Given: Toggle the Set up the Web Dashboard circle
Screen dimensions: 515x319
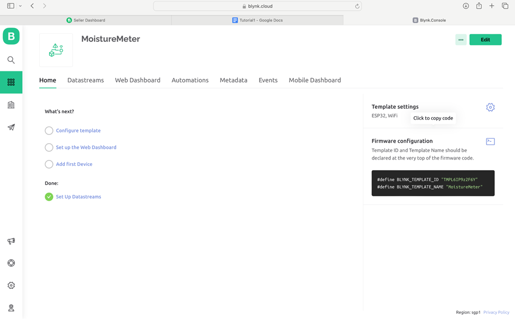Looking at the screenshot, I should [49, 147].
